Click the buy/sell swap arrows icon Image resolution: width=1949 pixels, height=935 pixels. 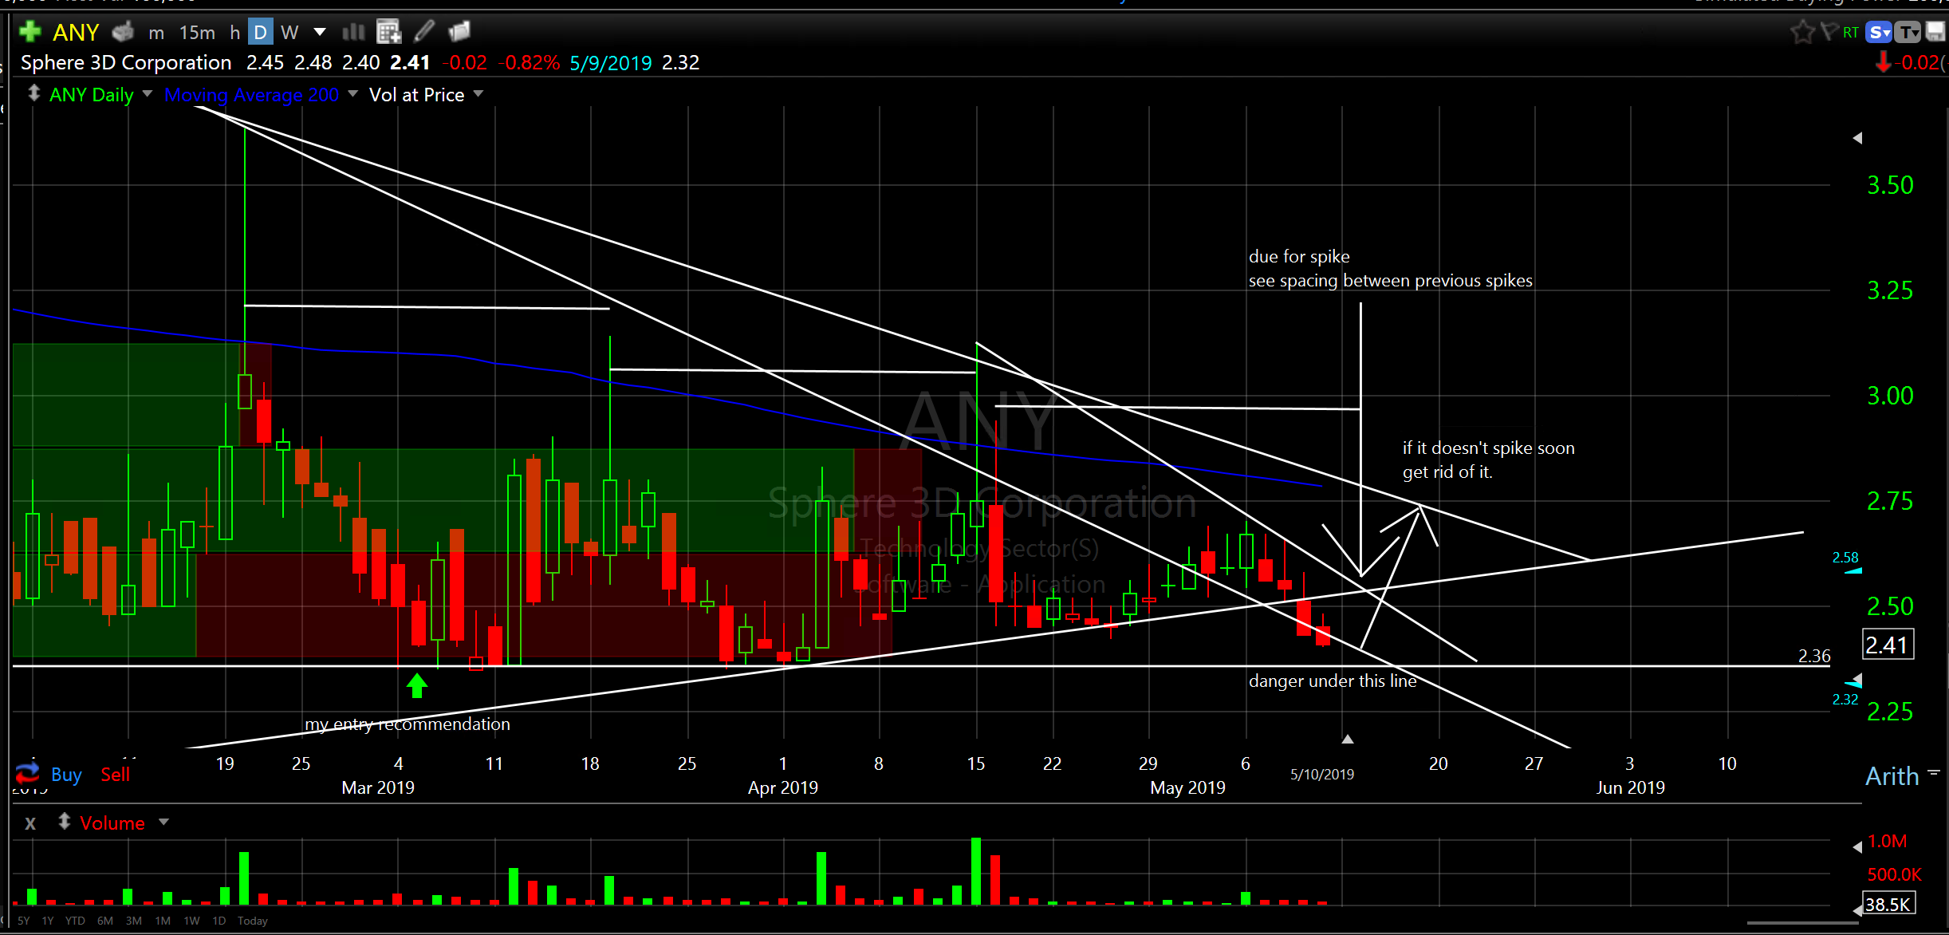[27, 772]
